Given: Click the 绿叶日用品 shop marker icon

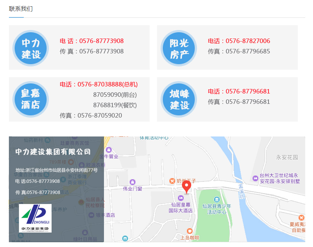Looking at the screenshot, I should pos(85,233).
